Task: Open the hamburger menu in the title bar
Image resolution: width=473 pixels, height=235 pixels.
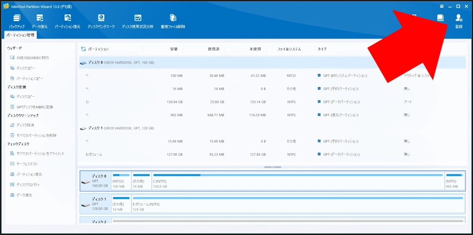Action: 441,6
